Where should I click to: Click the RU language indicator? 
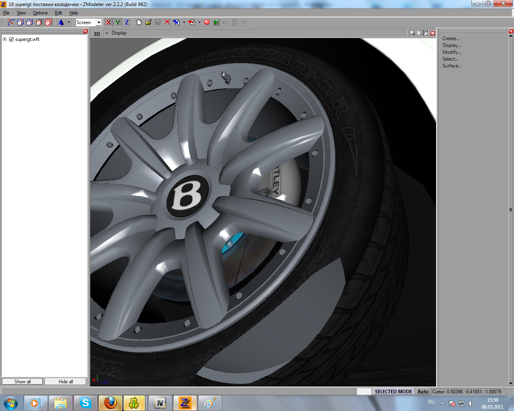pos(431,402)
